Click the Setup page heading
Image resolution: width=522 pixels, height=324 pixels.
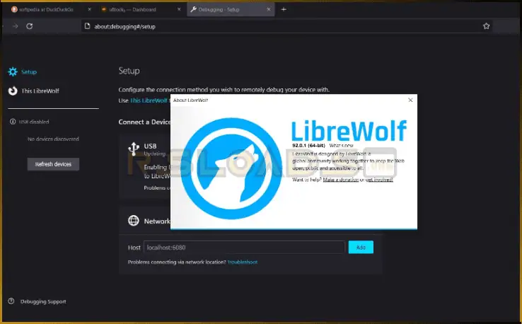point(129,71)
